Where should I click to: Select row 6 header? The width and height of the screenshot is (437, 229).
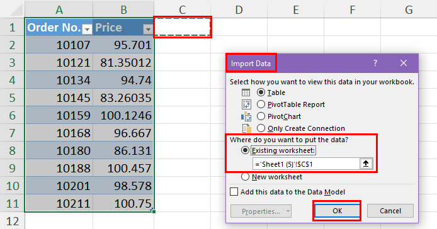[12, 115]
